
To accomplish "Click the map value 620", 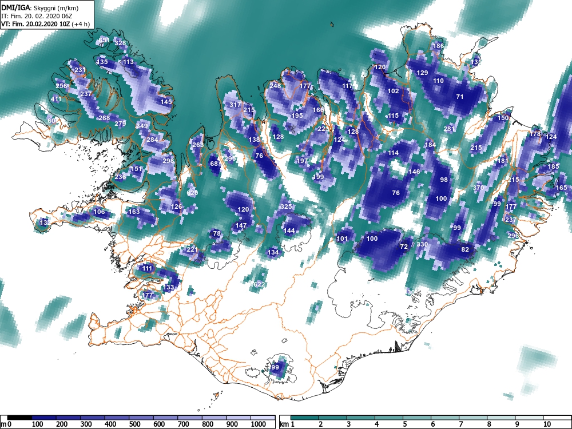I will click(192, 193).
